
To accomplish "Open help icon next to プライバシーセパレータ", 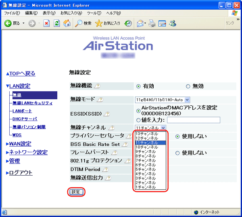I will click(129, 136).
